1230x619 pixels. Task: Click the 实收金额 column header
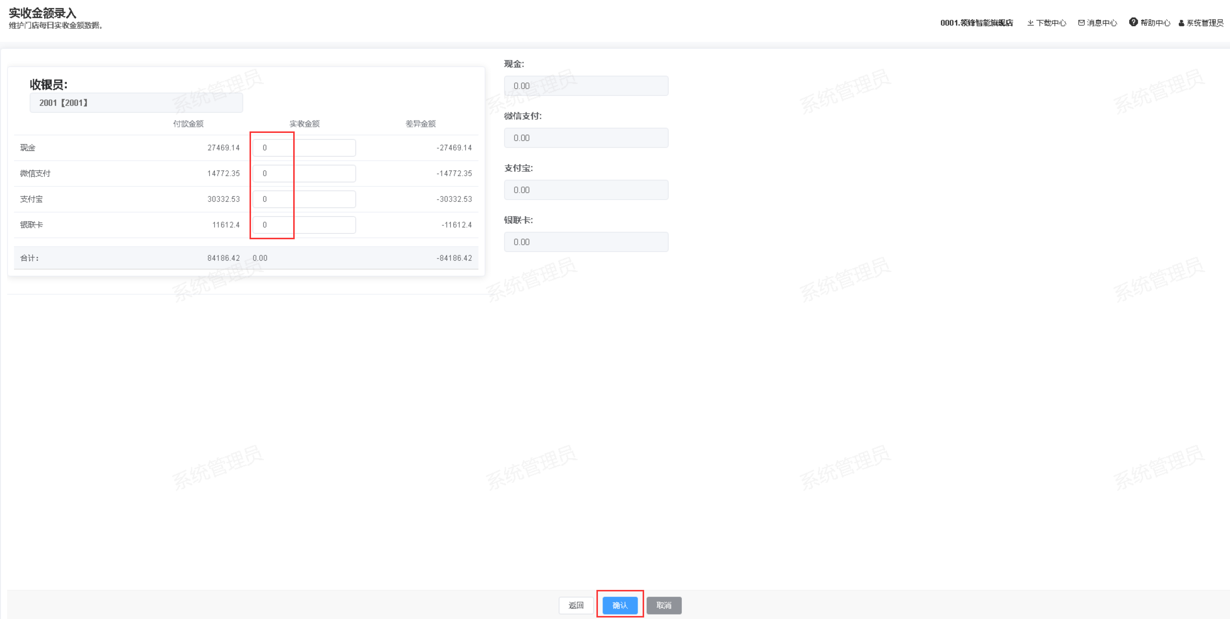(304, 124)
